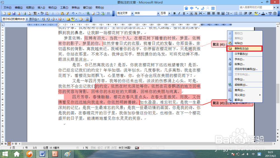Open 显示标记的最终状态 display dropdown
The width and height of the screenshot is (280, 158).
click(x=27, y=19)
